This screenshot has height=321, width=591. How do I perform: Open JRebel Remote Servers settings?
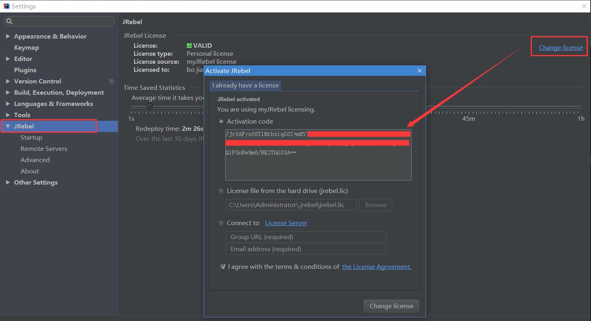coord(44,148)
